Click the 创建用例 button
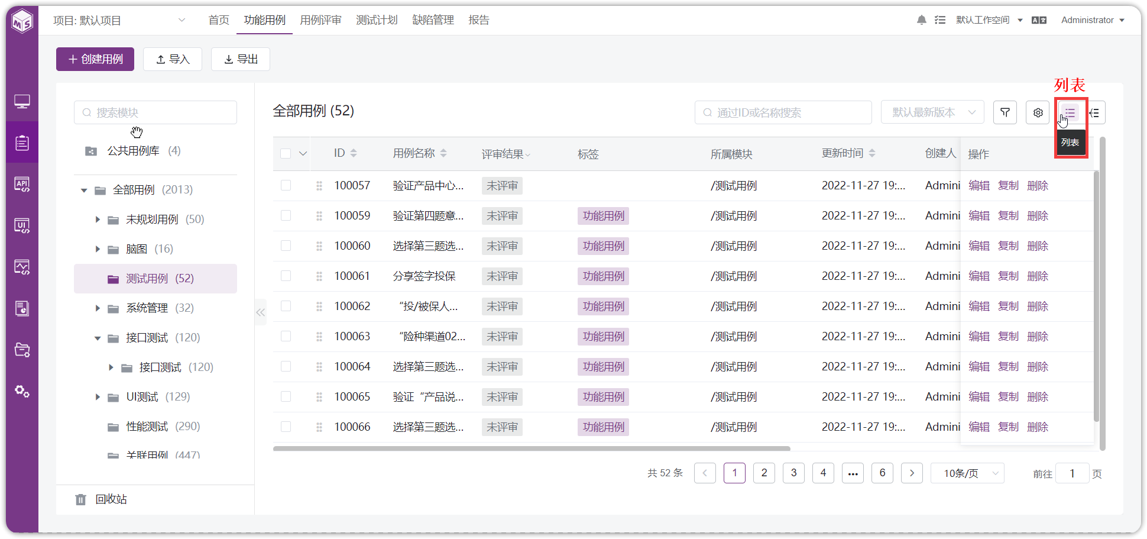 (95, 59)
